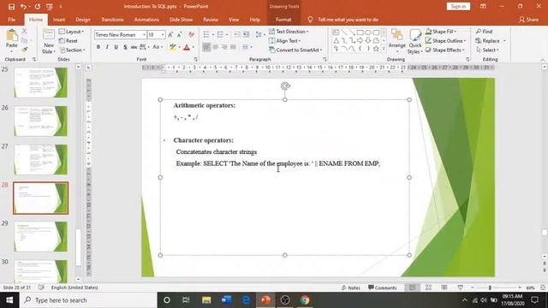
Task: Open Chrome from the taskbar
Action: [x=305, y=300]
